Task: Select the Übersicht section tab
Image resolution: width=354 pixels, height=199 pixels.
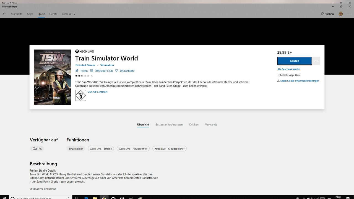Action: point(143,125)
